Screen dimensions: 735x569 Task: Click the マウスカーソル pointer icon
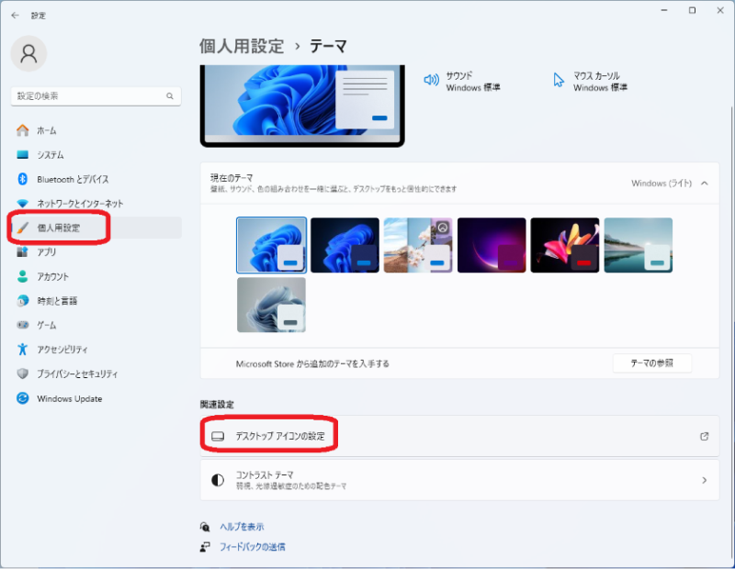tap(559, 80)
